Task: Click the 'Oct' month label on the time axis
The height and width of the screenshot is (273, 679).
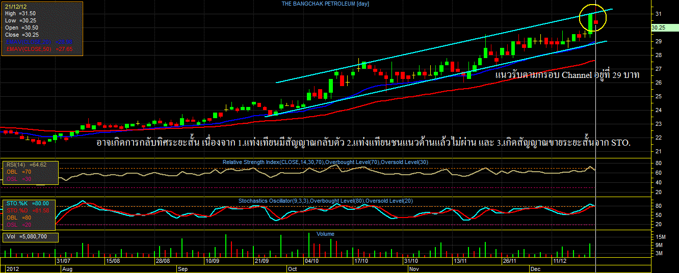Action: [292, 268]
